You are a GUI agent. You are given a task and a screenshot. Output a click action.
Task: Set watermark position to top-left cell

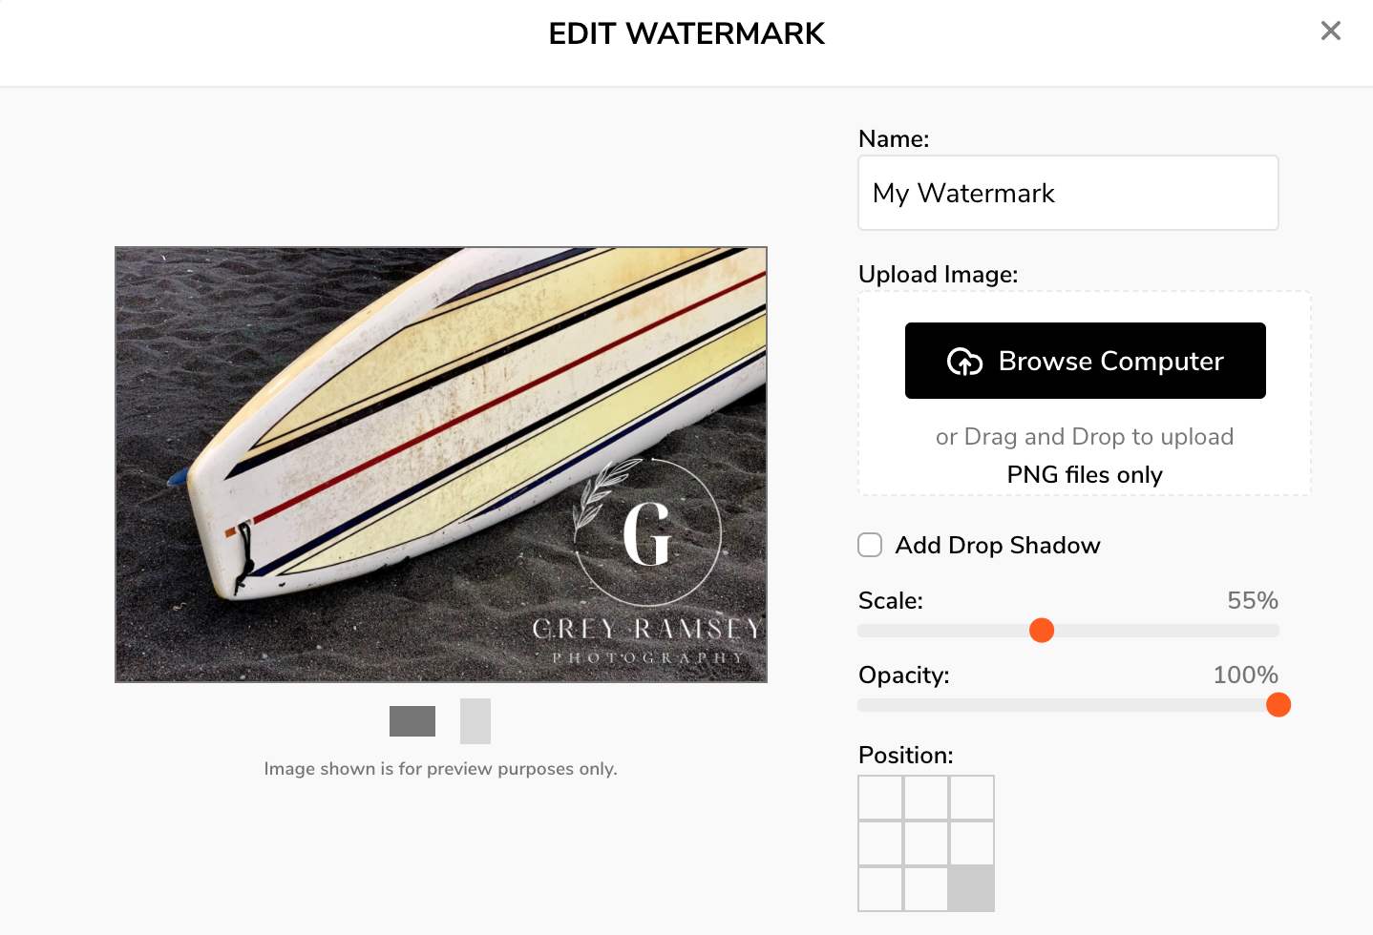[880, 798]
